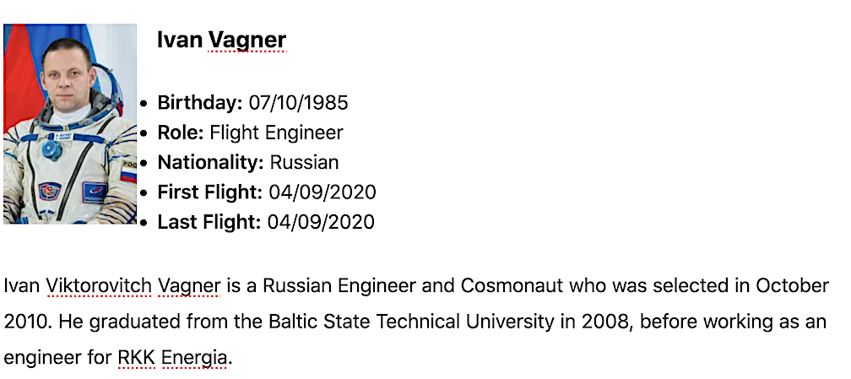
Task: Click the "Nationality:" label
Action: coord(211,162)
